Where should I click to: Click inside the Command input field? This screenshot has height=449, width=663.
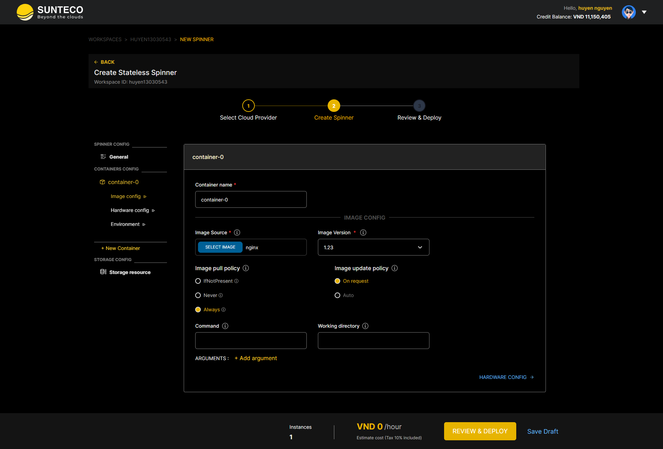[x=251, y=341]
